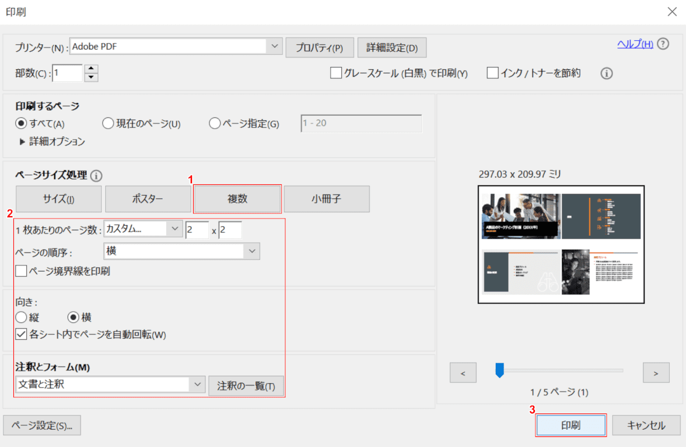686x447 pixels.
Task: Decrease copies with the down spinner arrow
Action: [92, 77]
